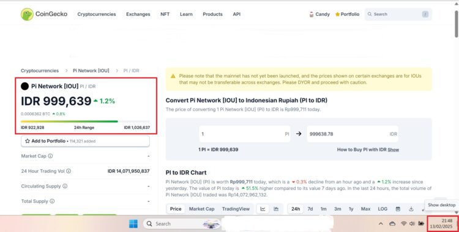Image resolution: width=459 pixels, height=232 pixels.
Task: Select the 7d chart range
Action: [310, 209]
